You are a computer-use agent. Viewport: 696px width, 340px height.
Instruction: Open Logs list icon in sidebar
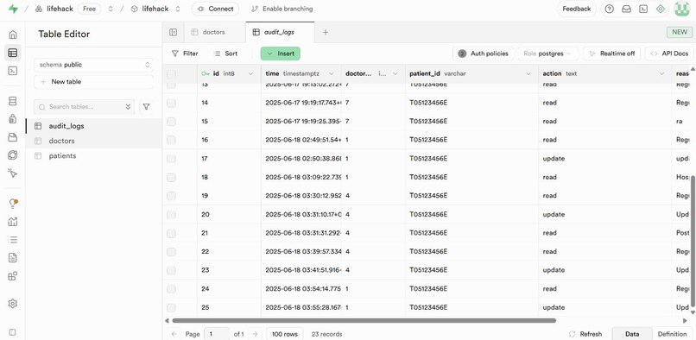13,240
